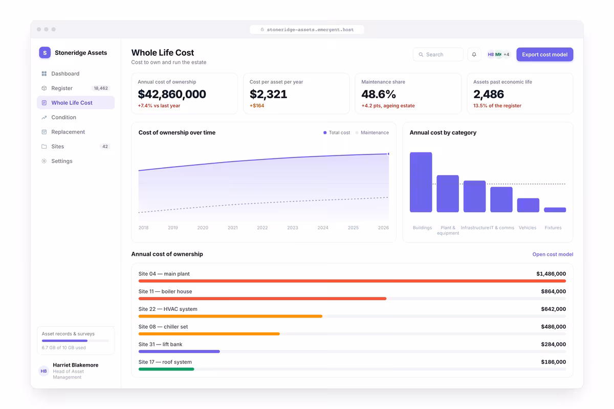Click the +7.4% vs last year text
The height and width of the screenshot is (409, 614).
tap(159, 106)
